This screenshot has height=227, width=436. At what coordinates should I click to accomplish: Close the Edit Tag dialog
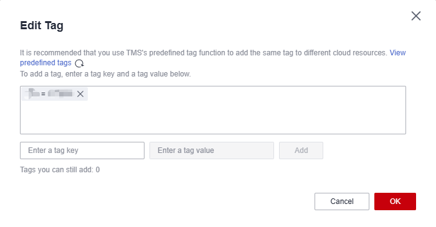tap(416, 16)
